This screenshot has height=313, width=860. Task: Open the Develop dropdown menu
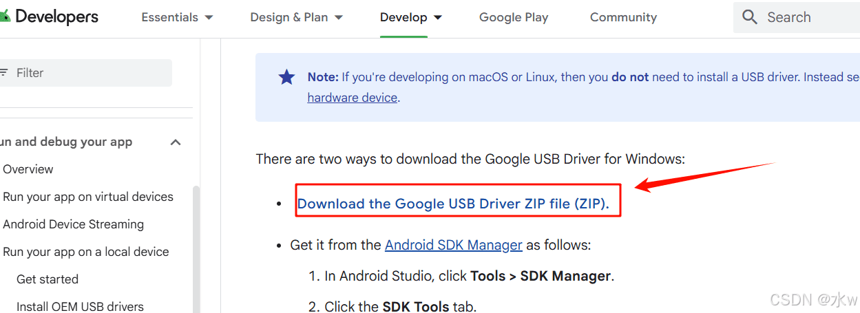click(x=411, y=17)
